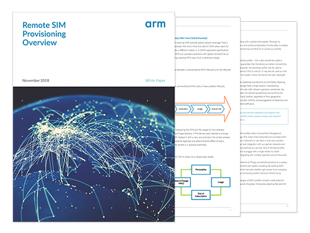Click the End of Subscription box

[x=201, y=195]
